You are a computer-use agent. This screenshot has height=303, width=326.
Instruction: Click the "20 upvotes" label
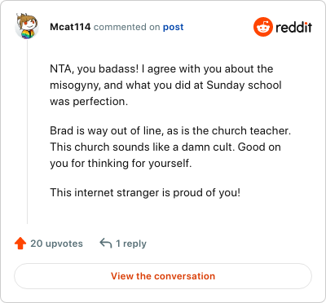56,244
